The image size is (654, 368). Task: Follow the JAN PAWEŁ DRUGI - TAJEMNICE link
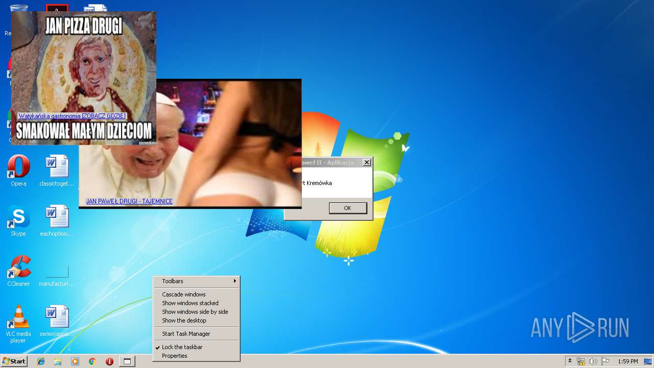coord(129,201)
